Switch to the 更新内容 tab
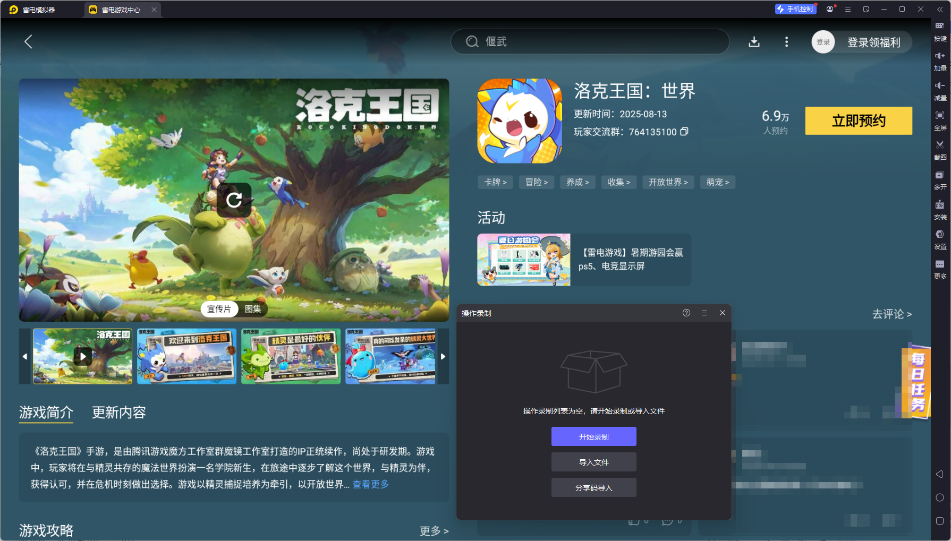 coord(119,413)
